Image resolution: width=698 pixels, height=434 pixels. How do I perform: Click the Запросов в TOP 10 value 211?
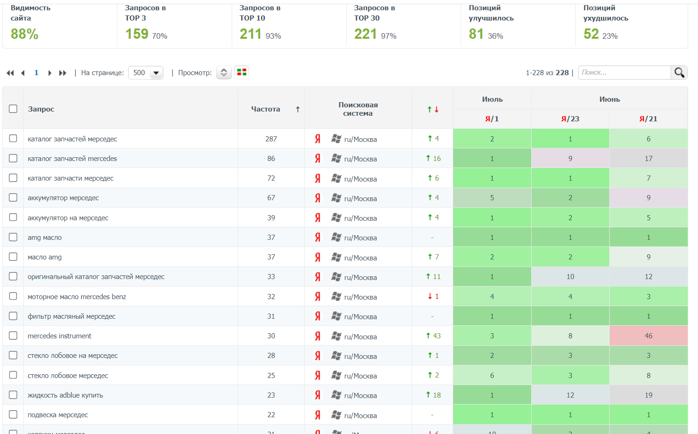pyautogui.click(x=250, y=34)
